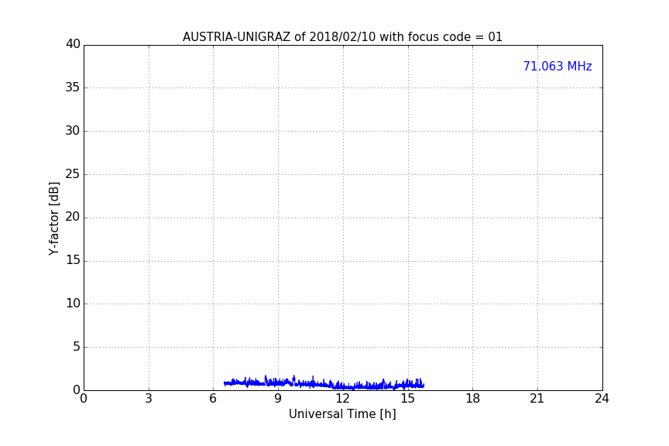Click the y-axis tick label 25

[x=73, y=173]
